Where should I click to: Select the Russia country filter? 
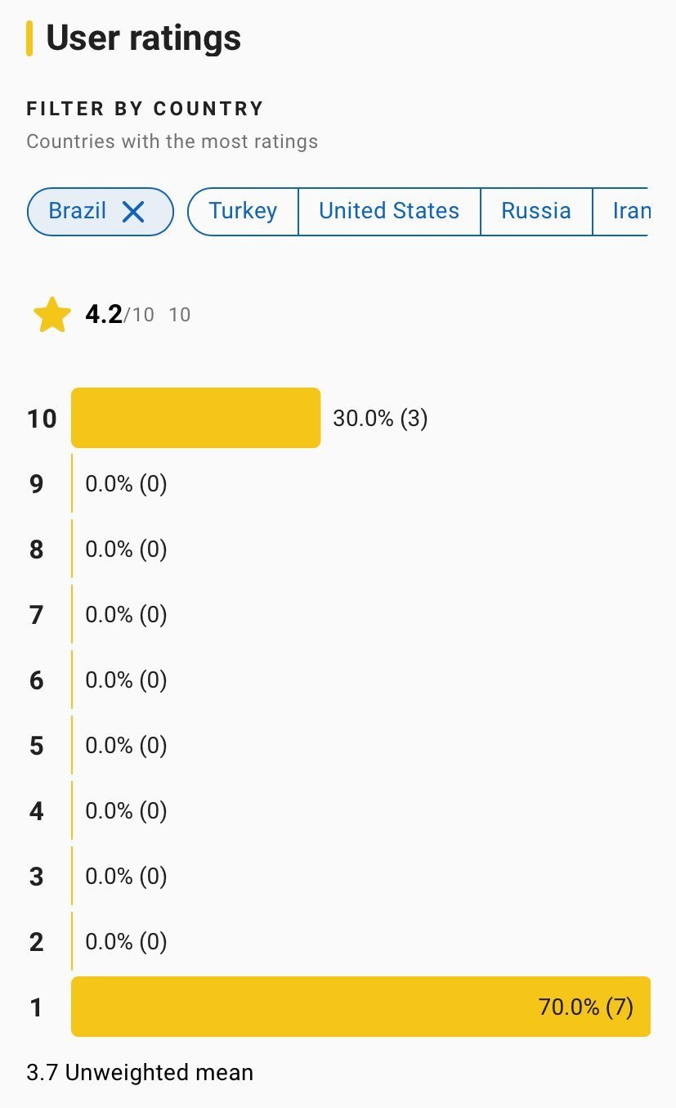pos(536,211)
